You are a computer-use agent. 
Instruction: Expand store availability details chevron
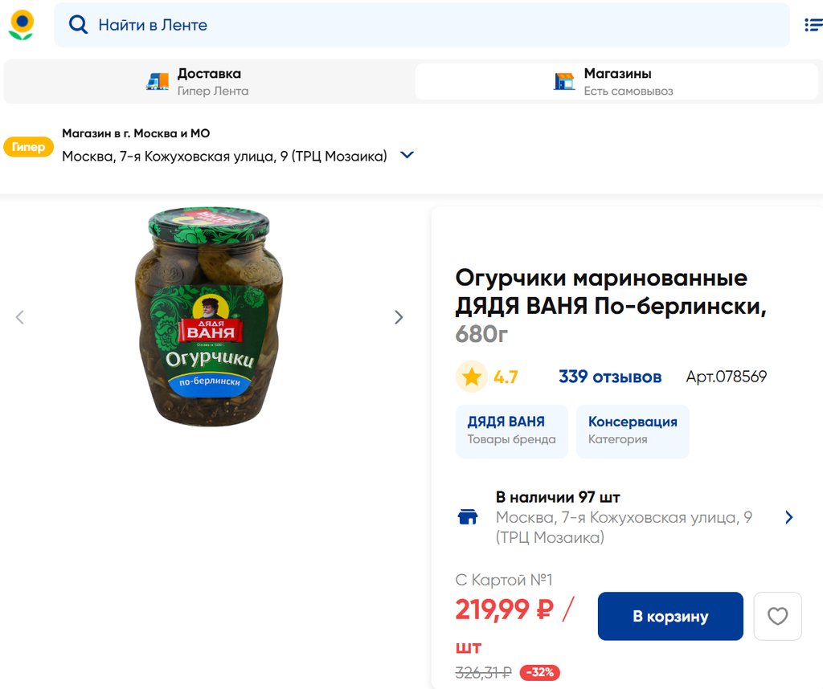pos(788,517)
